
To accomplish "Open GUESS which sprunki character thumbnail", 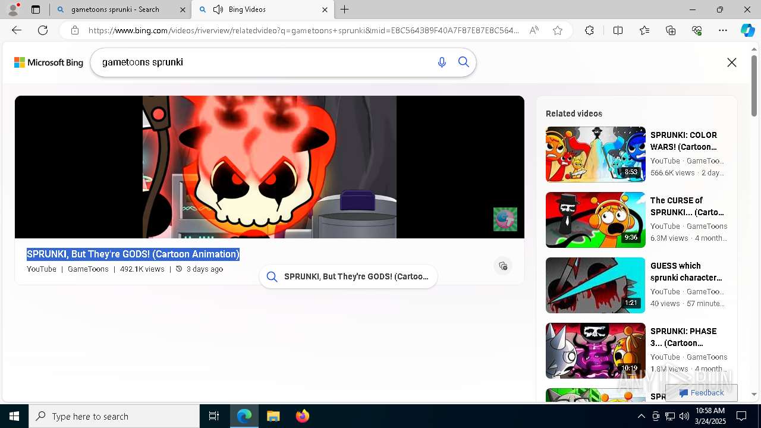I will pyautogui.click(x=596, y=285).
